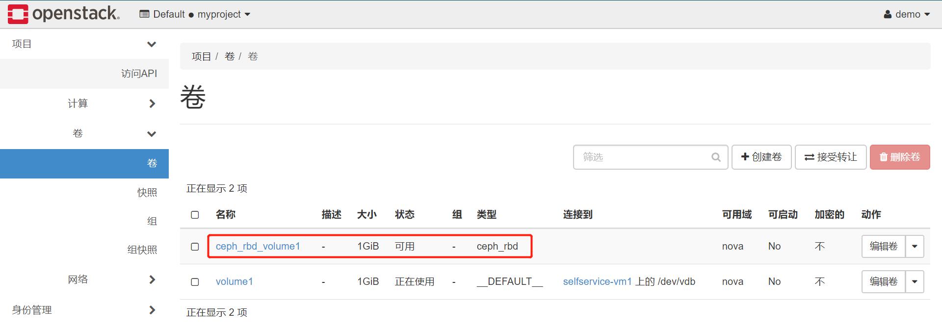This screenshot has width=942, height=330.
Task: Click 项目 in the breadcrumb
Action: (201, 56)
